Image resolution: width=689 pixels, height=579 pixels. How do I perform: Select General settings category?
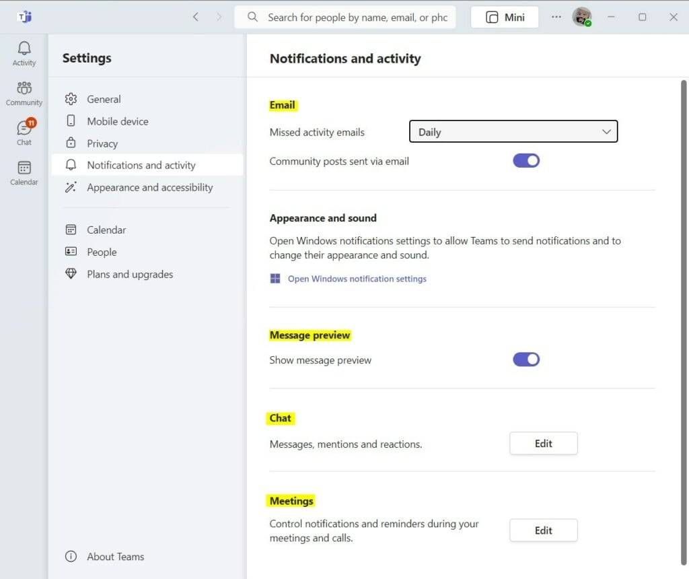(x=104, y=99)
